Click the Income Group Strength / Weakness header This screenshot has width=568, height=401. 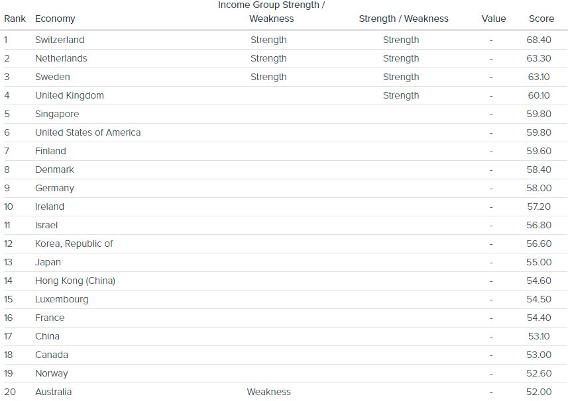271,12
